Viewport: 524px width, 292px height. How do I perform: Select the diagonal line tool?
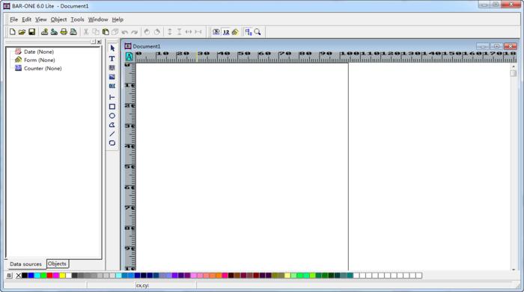point(112,134)
